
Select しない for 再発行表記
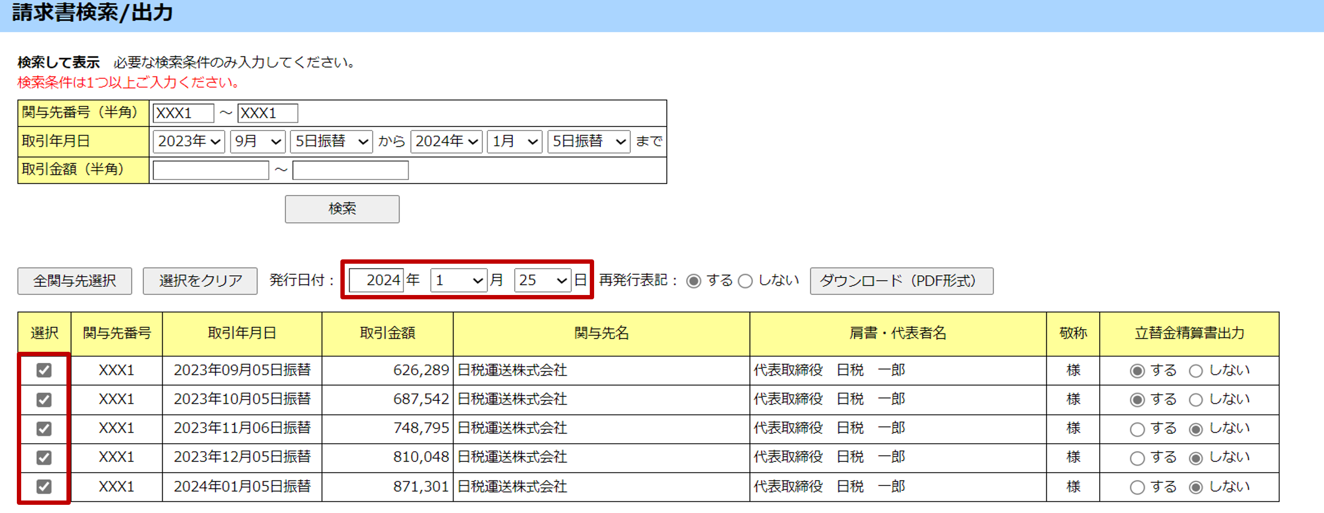[745, 282]
